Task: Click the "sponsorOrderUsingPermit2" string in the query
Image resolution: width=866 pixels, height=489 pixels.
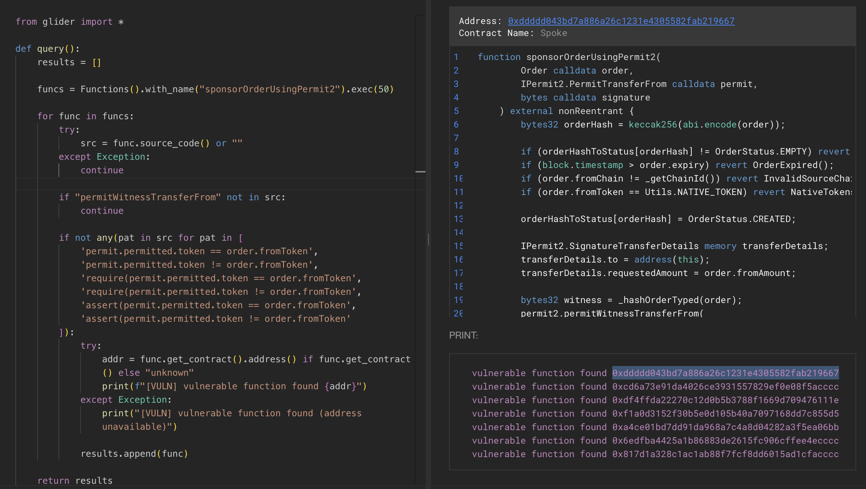Action: (270, 89)
